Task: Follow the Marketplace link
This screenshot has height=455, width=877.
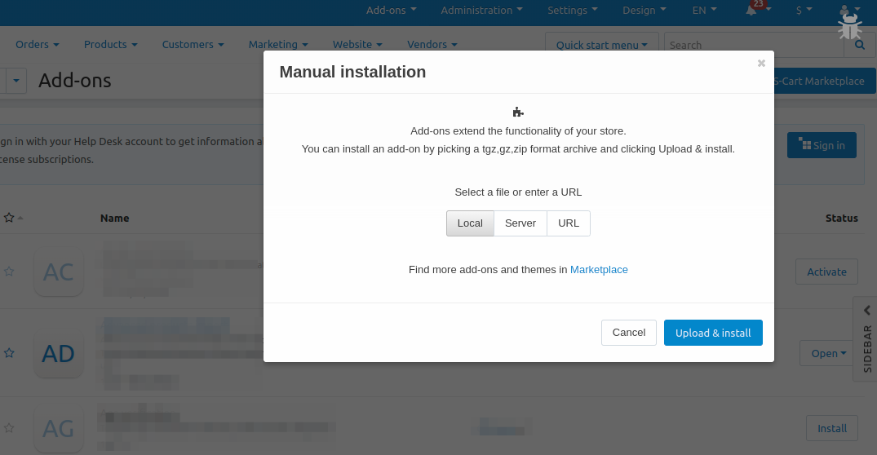Action: tap(599, 269)
